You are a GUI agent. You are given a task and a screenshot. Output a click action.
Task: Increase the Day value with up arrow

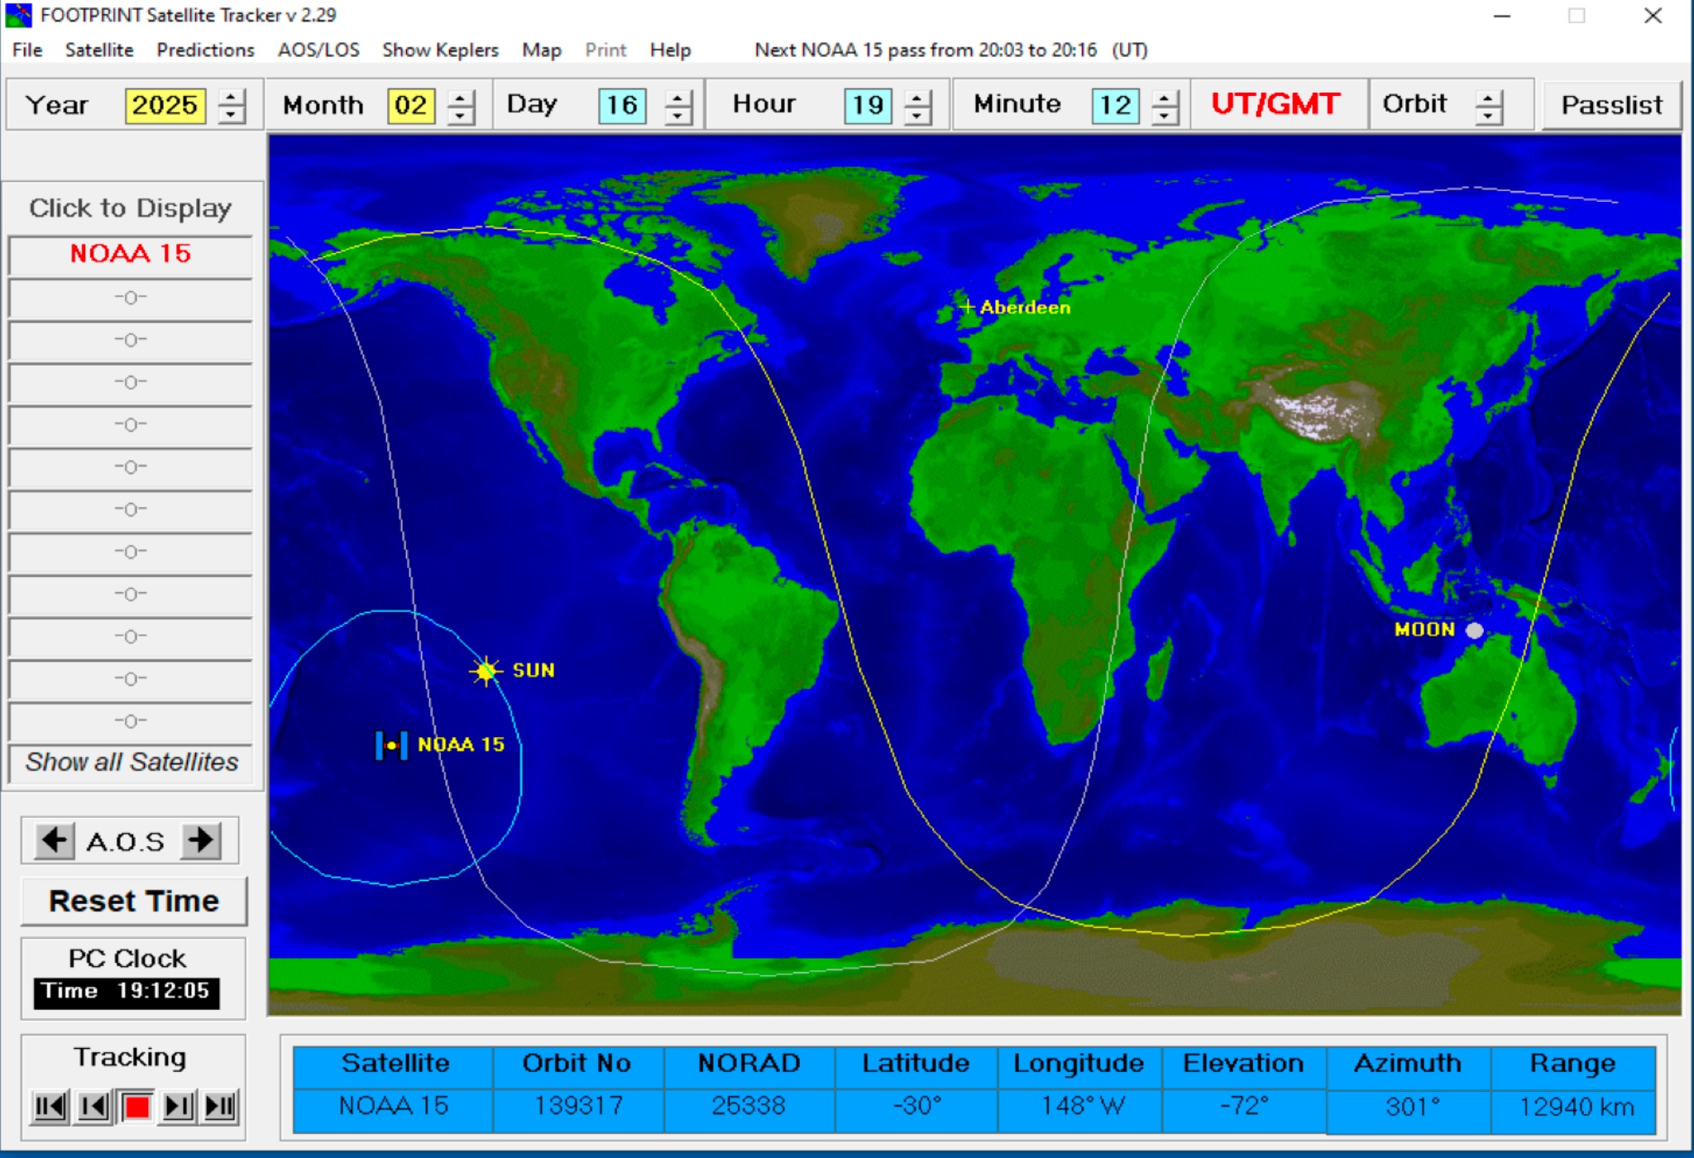click(x=677, y=97)
